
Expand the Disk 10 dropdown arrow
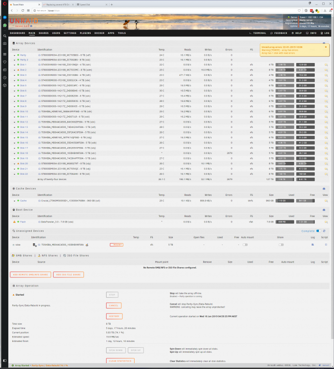(15, 112)
